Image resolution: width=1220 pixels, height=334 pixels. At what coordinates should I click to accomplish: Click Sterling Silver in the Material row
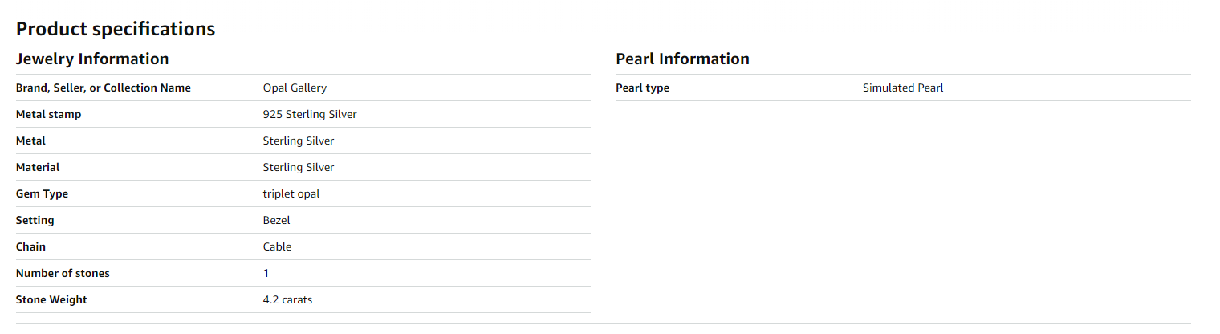[299, 167]
